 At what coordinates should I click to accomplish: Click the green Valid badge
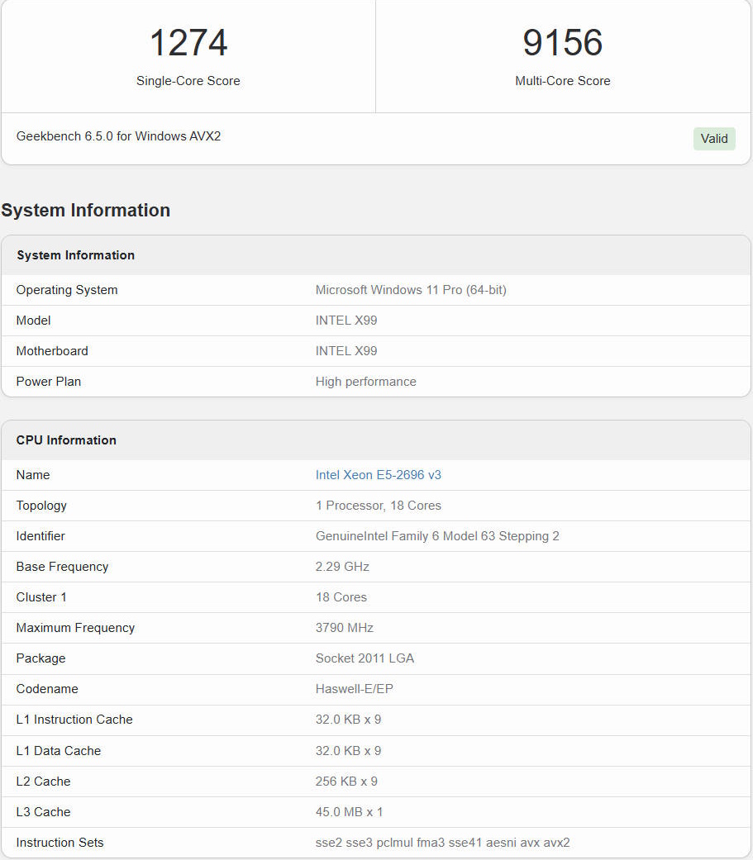click(713, 139)
